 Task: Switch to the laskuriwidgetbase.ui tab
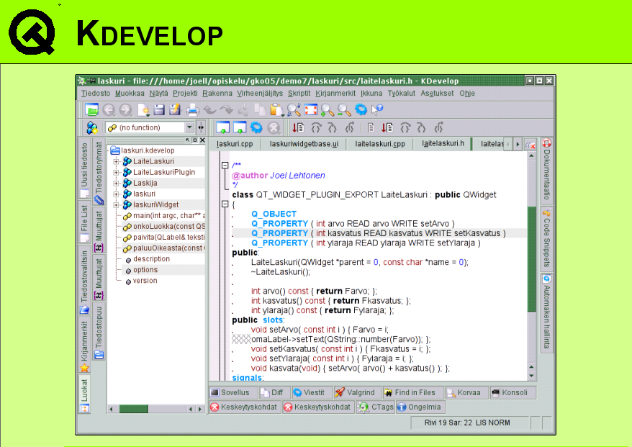point(304,144)
